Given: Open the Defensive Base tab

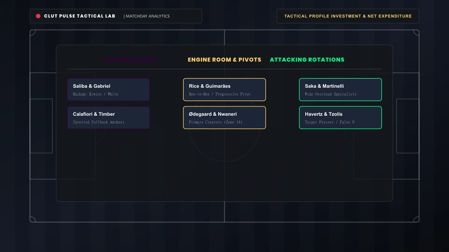Looking at the screenshot, I should point(130,60).
